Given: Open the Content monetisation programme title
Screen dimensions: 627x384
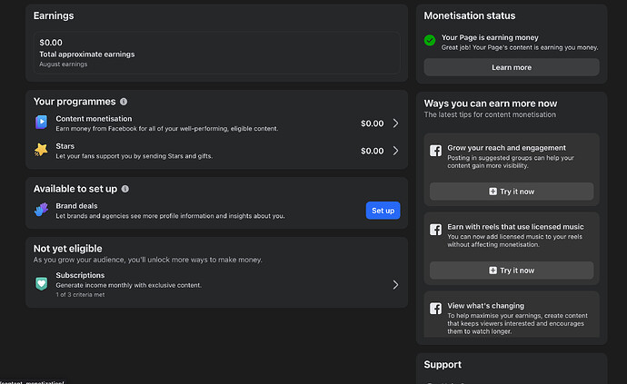Looking at the screenshot, I should (x=94, y=119).
